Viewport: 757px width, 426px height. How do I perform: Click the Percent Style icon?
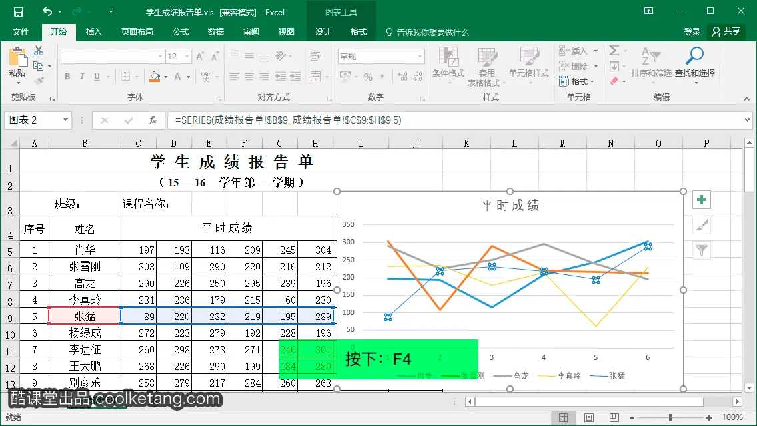368,77
